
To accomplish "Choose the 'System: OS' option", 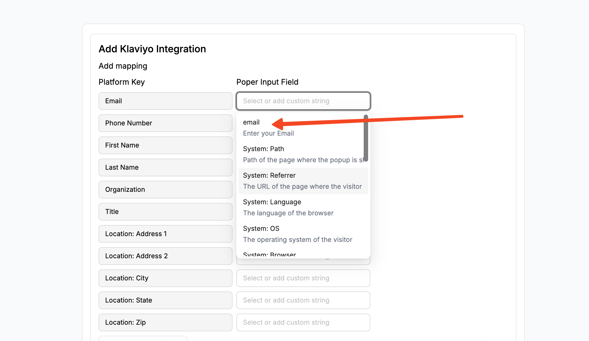I will [303, 234].
